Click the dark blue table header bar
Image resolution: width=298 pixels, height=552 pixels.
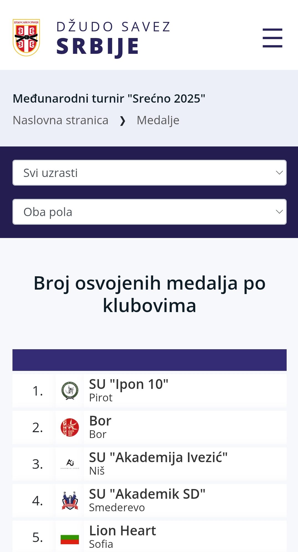point(150,360)
